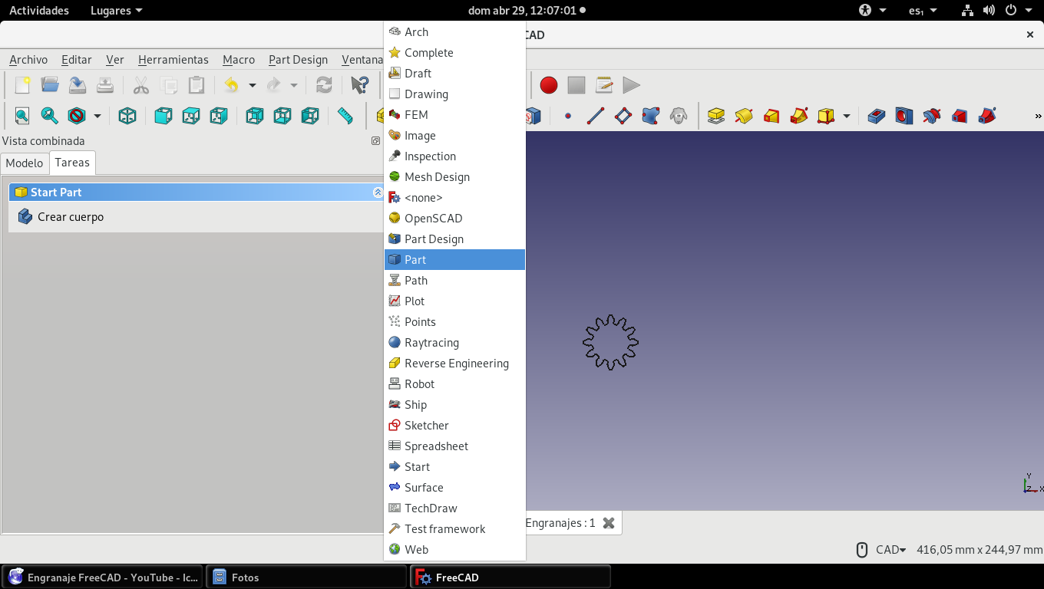Choose Mesh Design from the workbench list
1044x589 pixels.
tap(454, 176)
